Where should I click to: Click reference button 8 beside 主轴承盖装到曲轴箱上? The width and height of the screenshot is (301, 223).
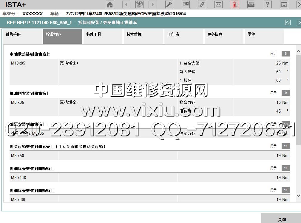pyautogui.click(x=285, y=54)
